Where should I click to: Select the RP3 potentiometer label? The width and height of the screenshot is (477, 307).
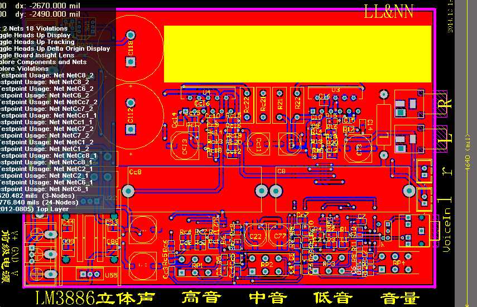pos(329,264)
